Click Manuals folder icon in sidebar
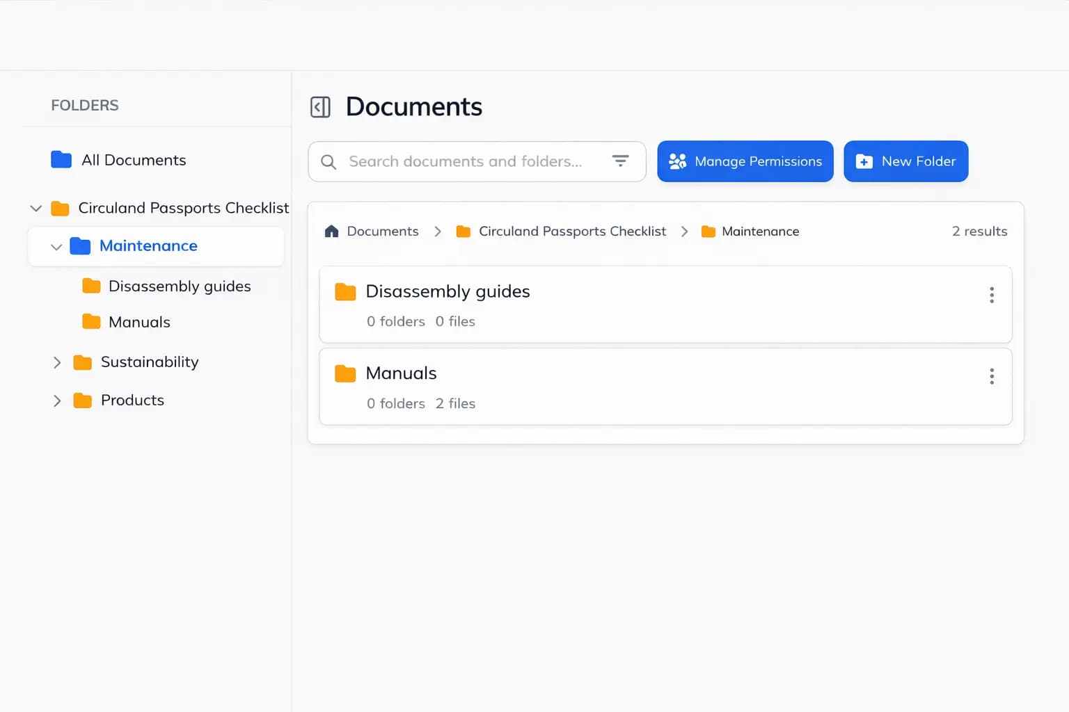This screenshot has height=712, width=1069. [x=91, y=321]
